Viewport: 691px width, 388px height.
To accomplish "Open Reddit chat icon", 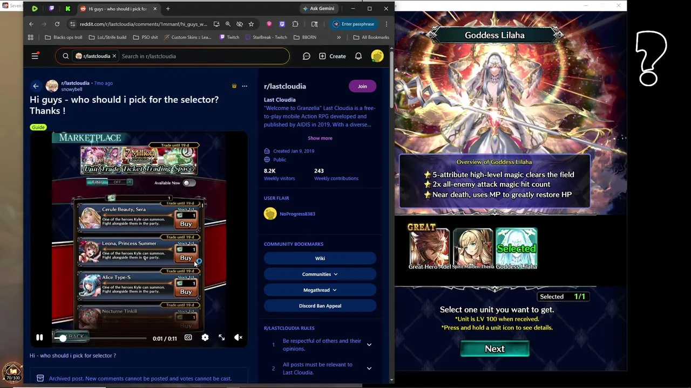I will pos(306,56).
